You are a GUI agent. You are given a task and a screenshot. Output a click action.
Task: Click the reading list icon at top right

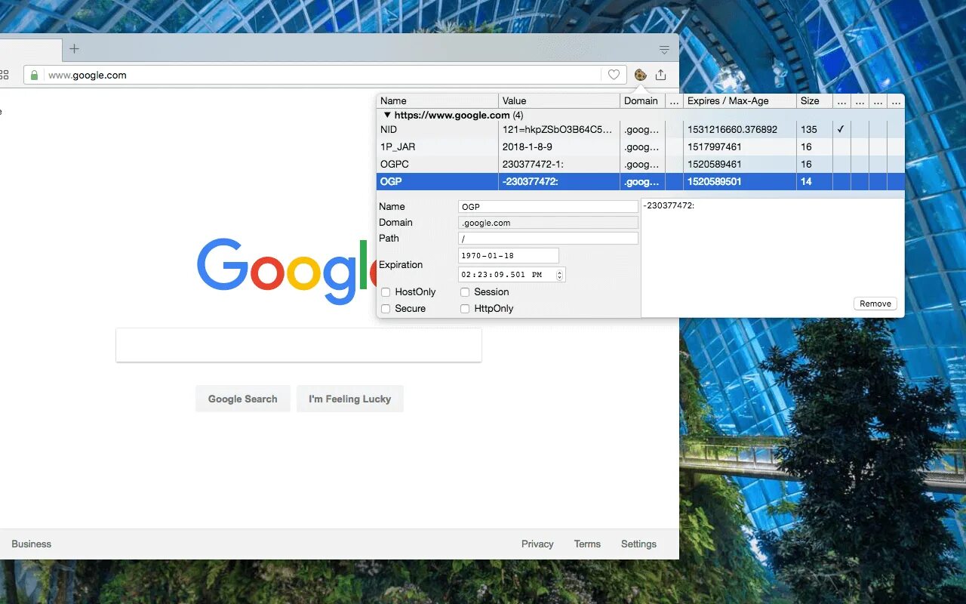[x=664, y=49]
